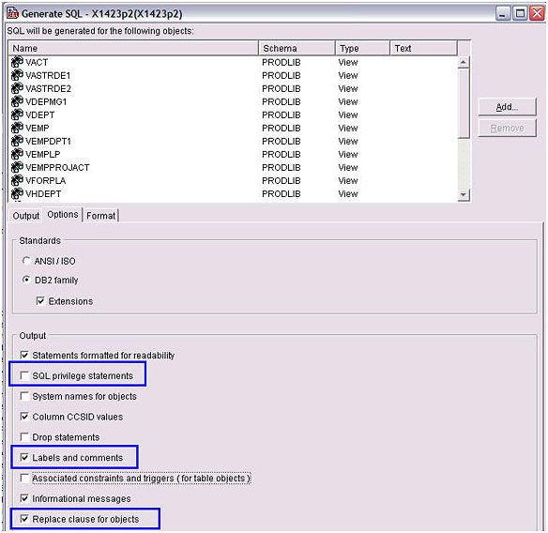
Task: Select the VEMPPROJACT view icon
Action: click(17, 167)
